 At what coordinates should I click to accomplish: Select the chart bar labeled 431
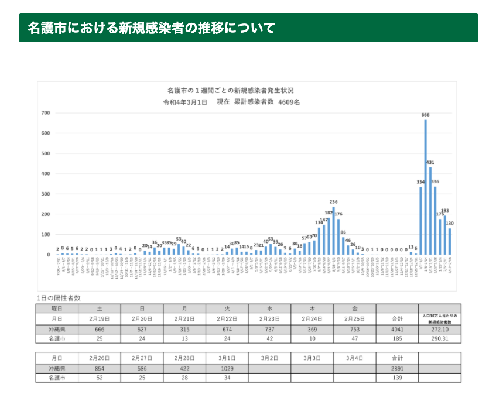430,211
